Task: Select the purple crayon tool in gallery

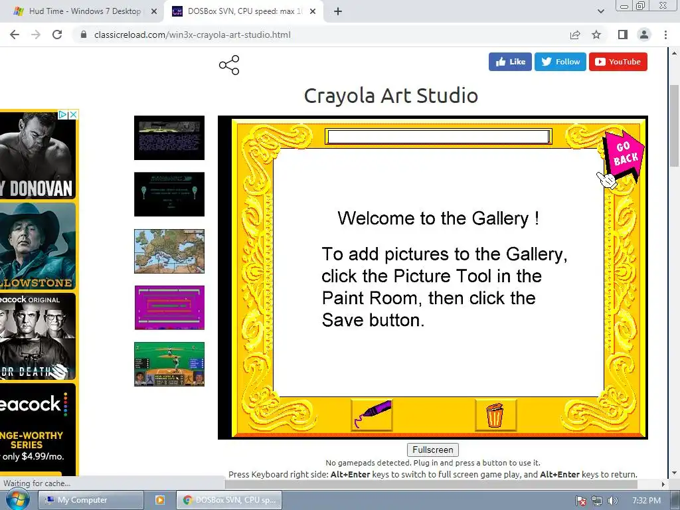Action: coord(372,415)
